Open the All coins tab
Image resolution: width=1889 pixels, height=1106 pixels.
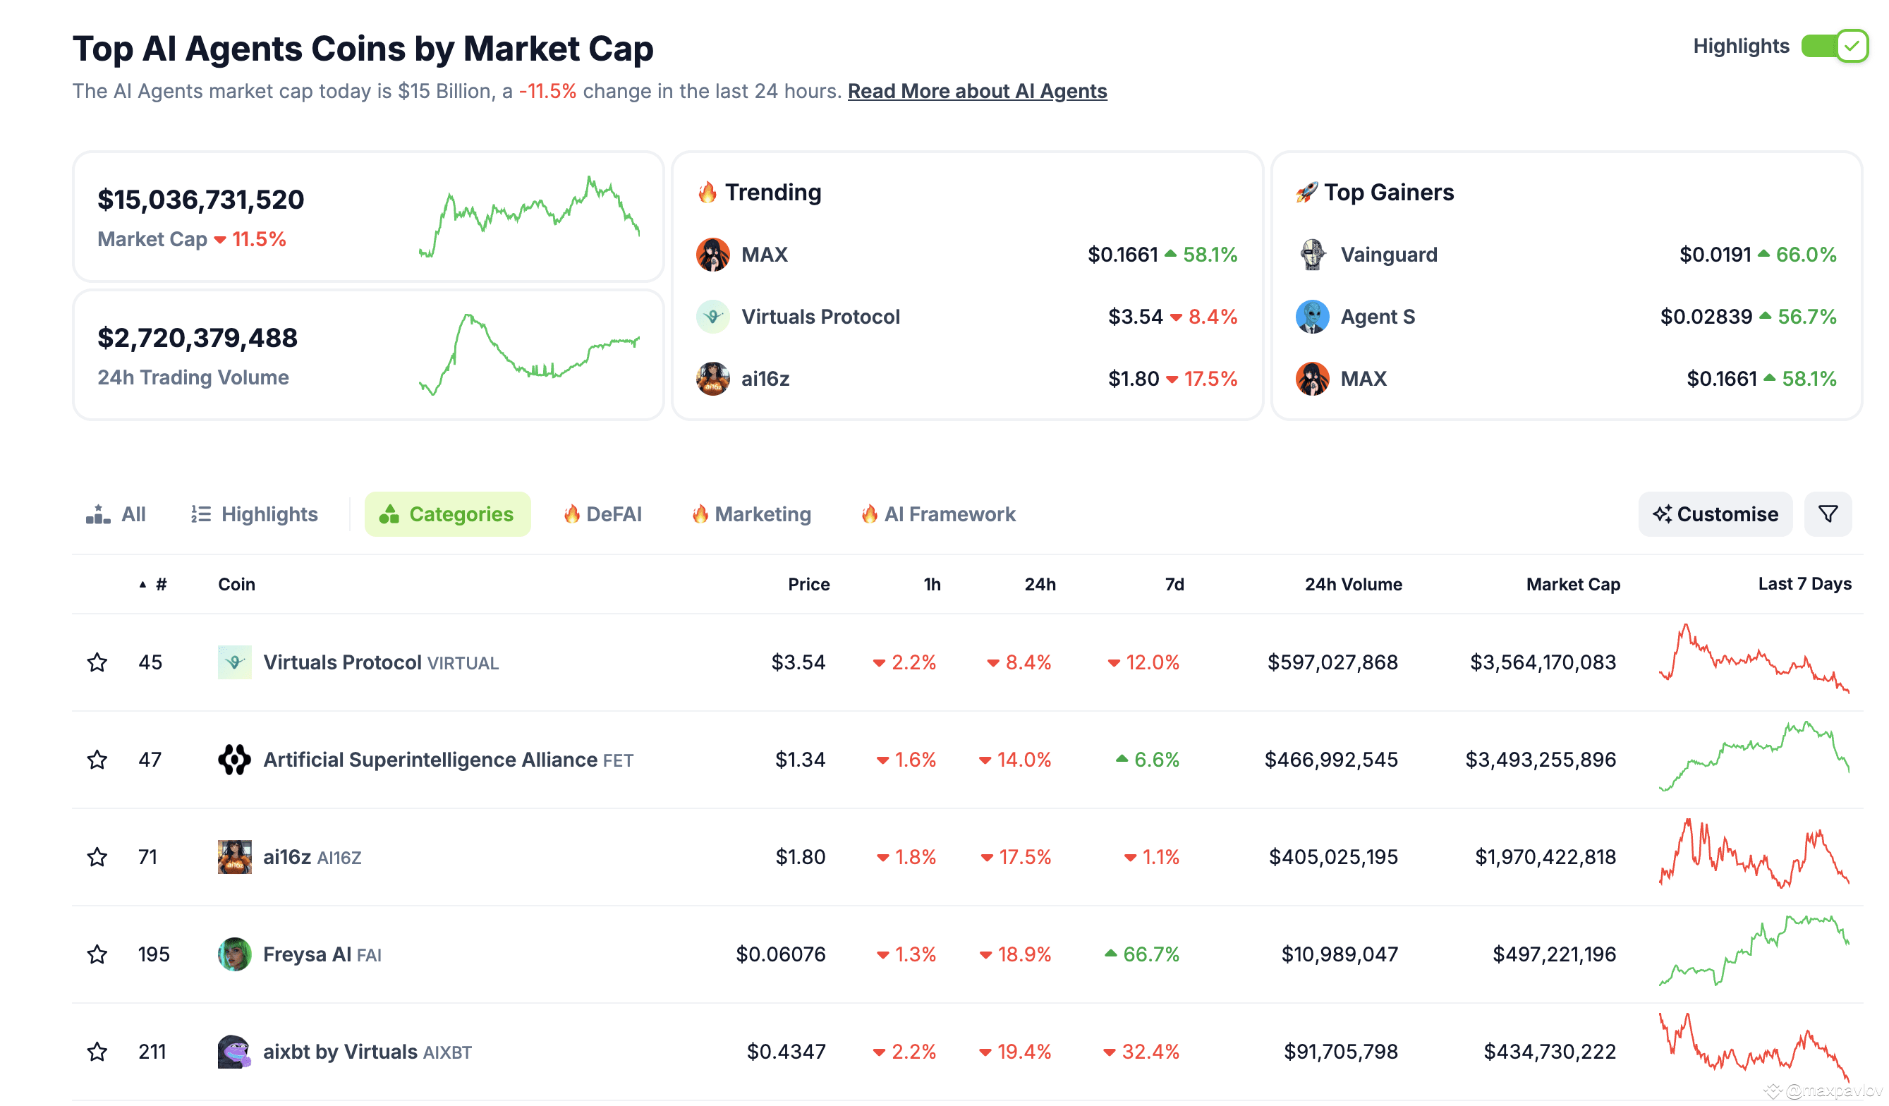[116, 514]
